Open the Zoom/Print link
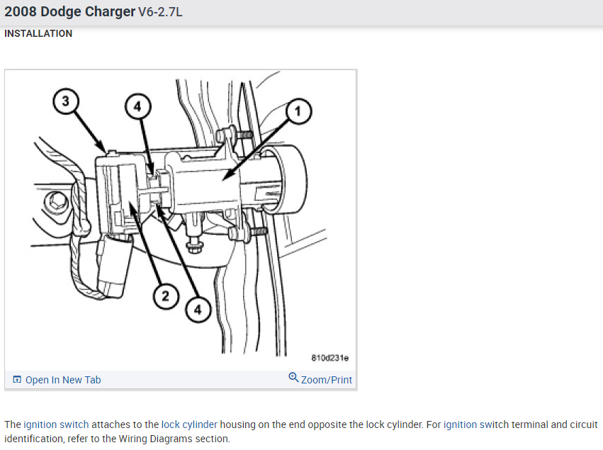 320,379
